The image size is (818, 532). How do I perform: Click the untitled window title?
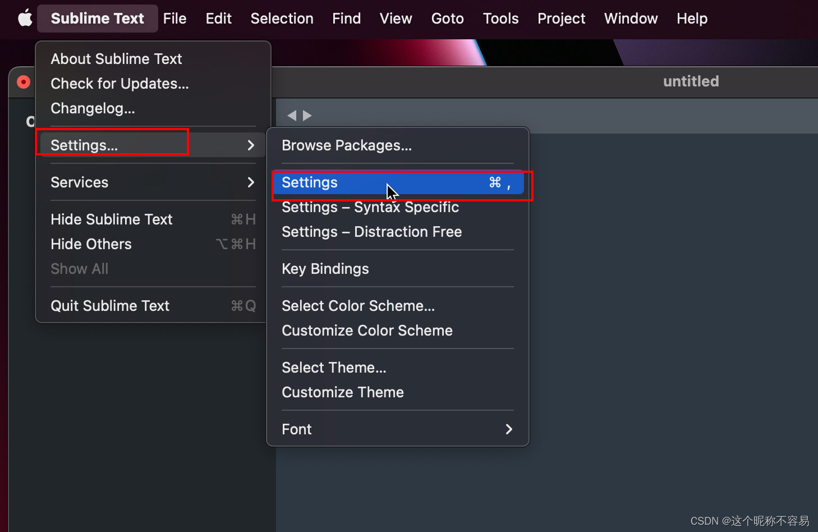coord(691,81)
